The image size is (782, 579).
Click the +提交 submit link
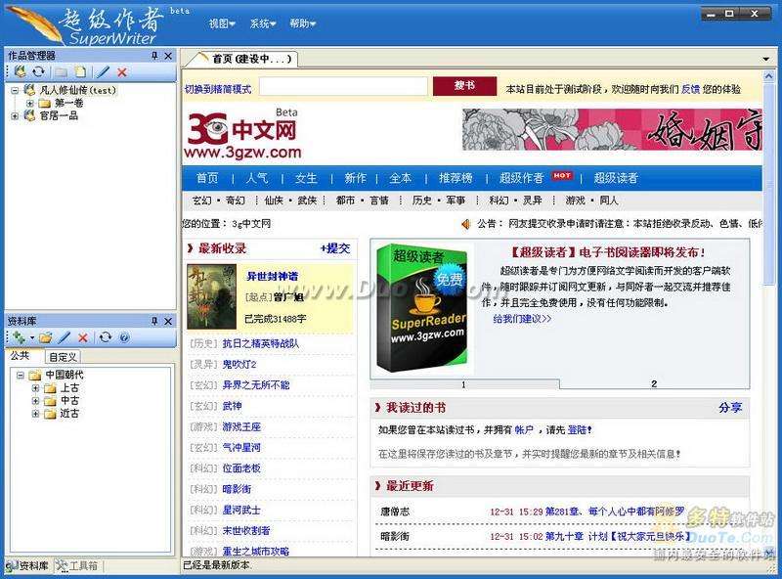(335, 248)
